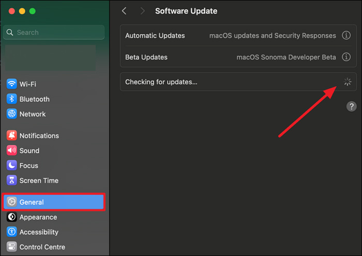The height and width of the screenshot is (256, 362).
Task: Minimize the window with yellow button
Action: pyautogui.click(x=22, y=11)
